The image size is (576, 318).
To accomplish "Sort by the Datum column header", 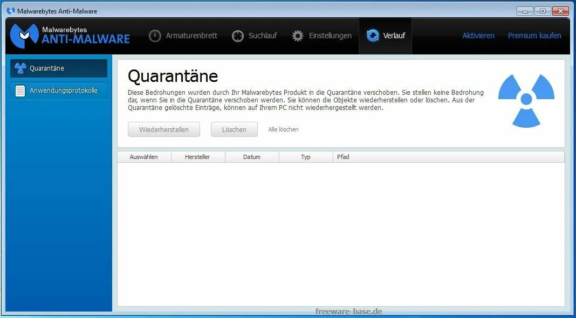I will click(252, 157).
